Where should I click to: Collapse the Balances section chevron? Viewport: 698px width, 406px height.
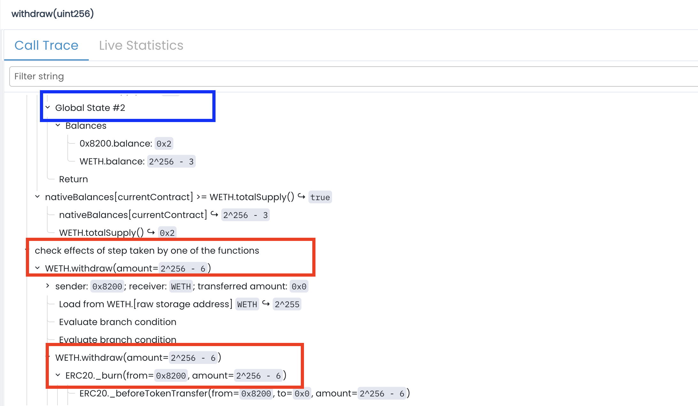click(x=58, y=126)
